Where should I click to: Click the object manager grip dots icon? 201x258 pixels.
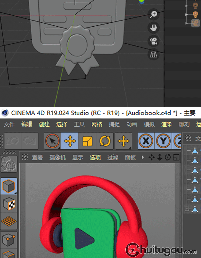(x=188, y=138)
